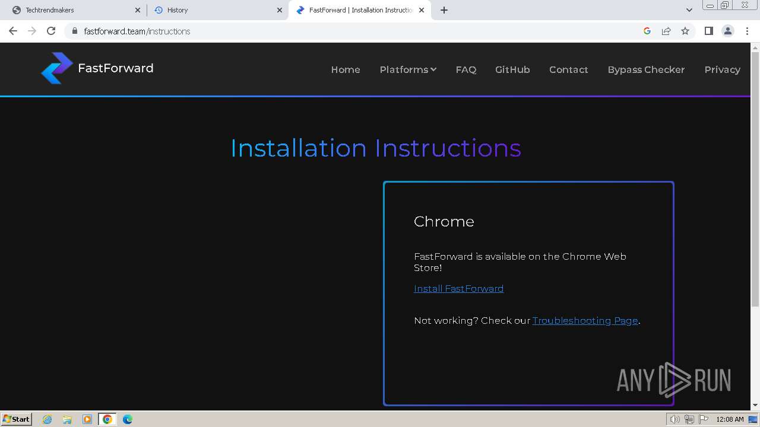Click the Chrome heading text
Image resolution: width=760 pixels, height=427 pixels.
(x=444, y=221)
